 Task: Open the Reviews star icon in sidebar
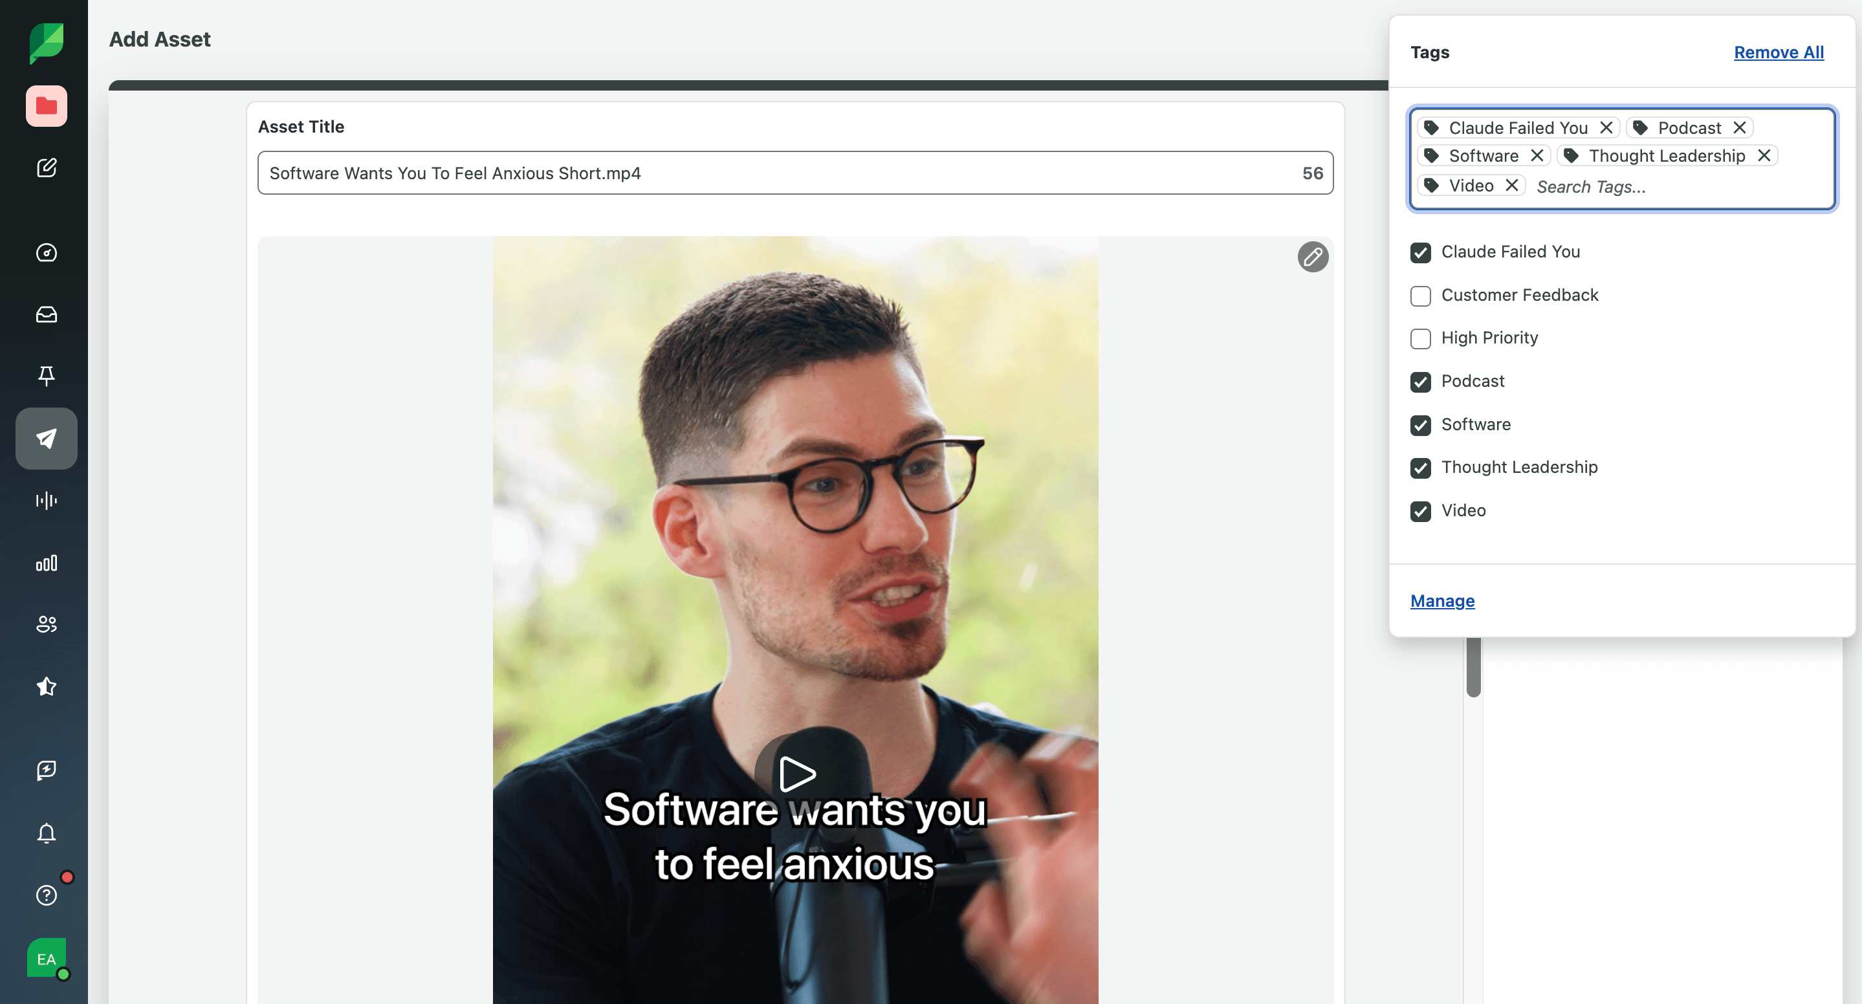coord(47,686)
